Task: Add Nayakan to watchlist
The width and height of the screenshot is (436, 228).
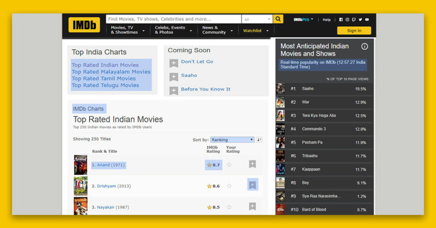Action: [252, 206]
